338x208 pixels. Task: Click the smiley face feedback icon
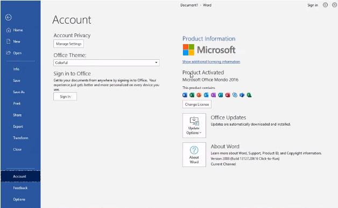tap(325, 5)
